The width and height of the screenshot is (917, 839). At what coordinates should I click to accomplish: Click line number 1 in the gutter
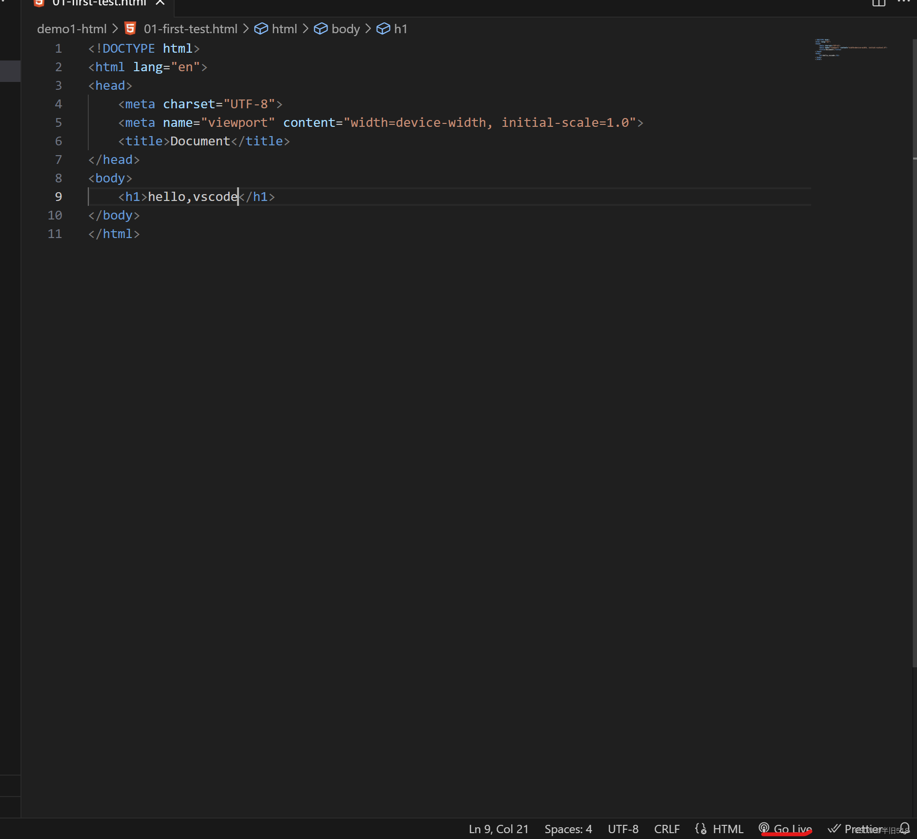[x=59, y=48]
